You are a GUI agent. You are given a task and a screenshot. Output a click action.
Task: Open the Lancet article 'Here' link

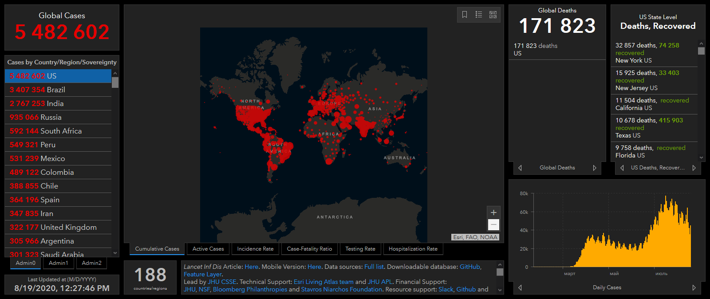coord(251,267)
